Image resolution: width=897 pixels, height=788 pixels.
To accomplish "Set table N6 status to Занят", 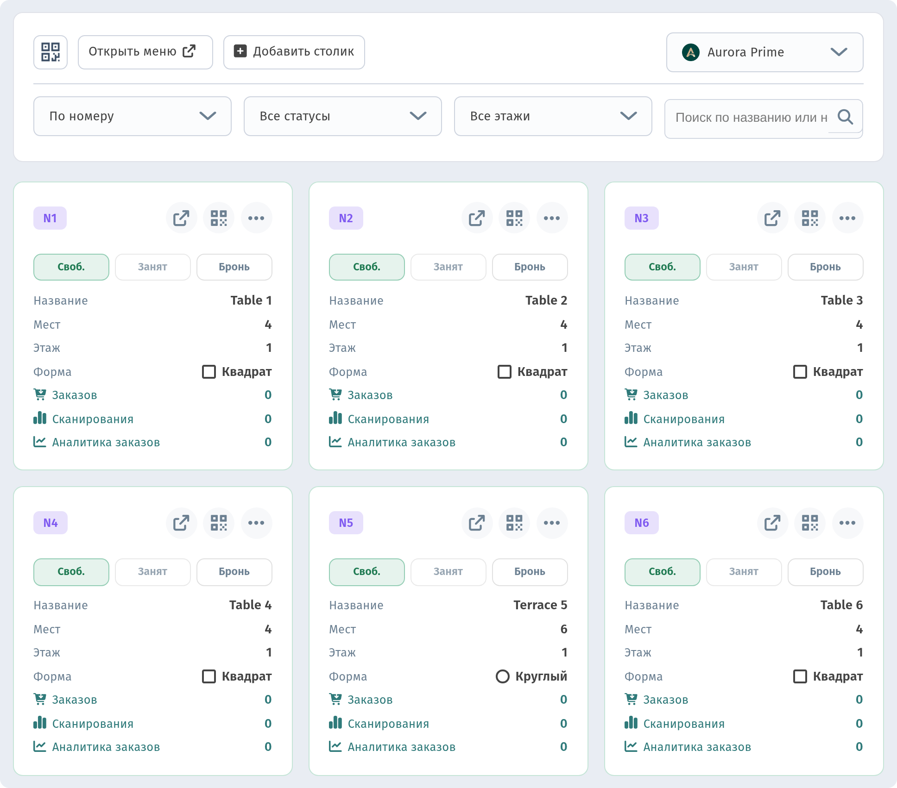I will (744, 572).
